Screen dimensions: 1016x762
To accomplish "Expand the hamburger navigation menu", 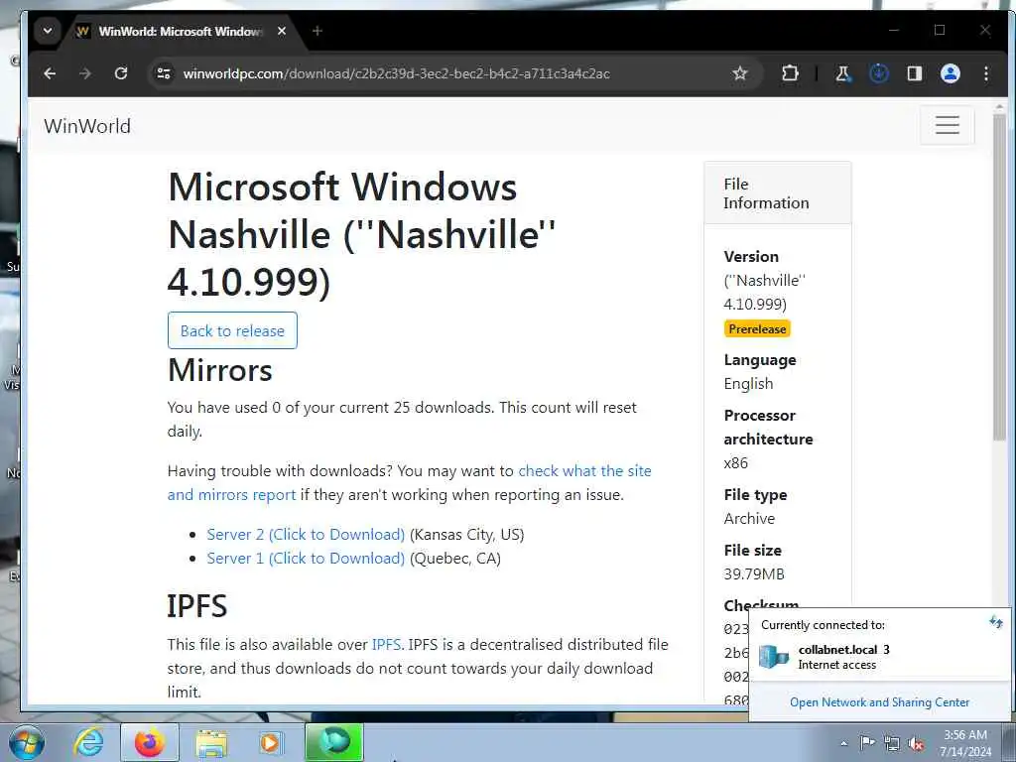I will tap(947, 125).
